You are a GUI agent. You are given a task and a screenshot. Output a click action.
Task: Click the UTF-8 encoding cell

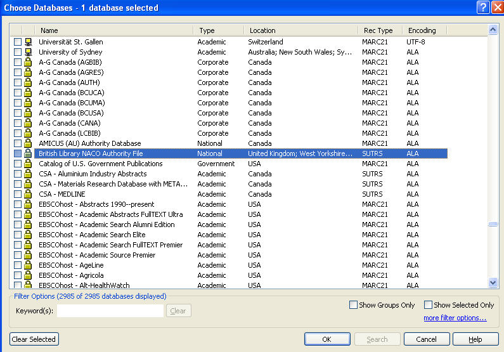coord(416,42)
